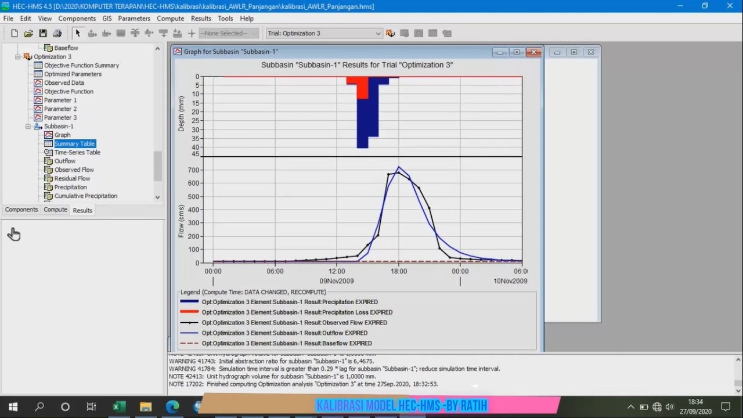Screen dimensions: 743x418
Task: Open the global summary table toolbar icon
Action: click(405, 34)
